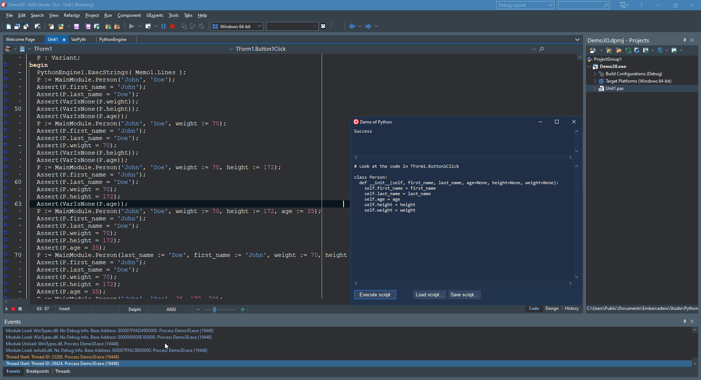Screen dimensions: 701x380
Task: Click the Save All icon in toolbar
Action: click(88, 26)
